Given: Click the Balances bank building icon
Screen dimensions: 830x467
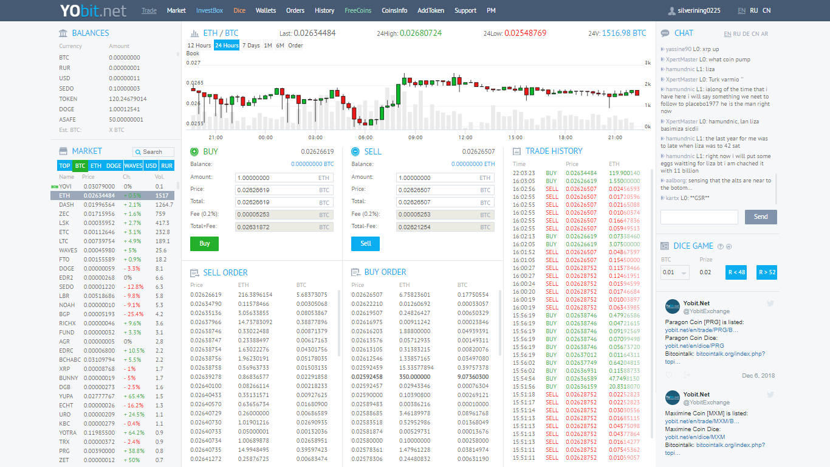Looking at the screenshot, I should (63, 33).
